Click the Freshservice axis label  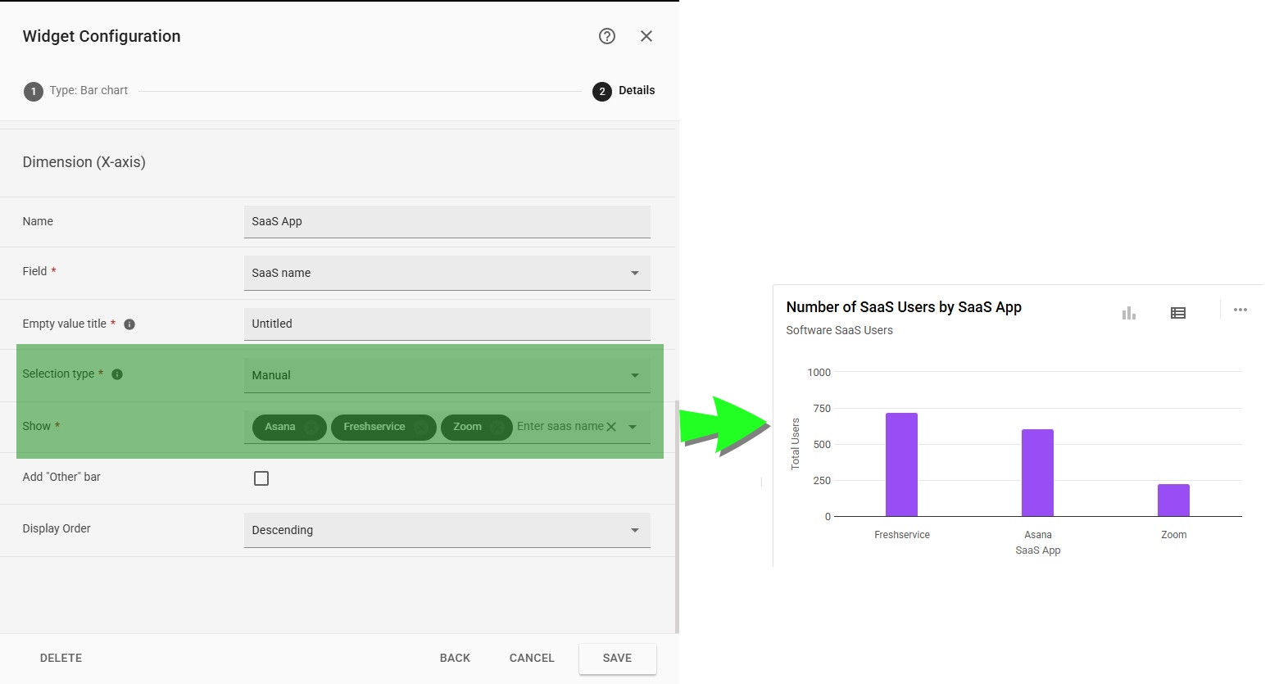(x=902, y=535)
